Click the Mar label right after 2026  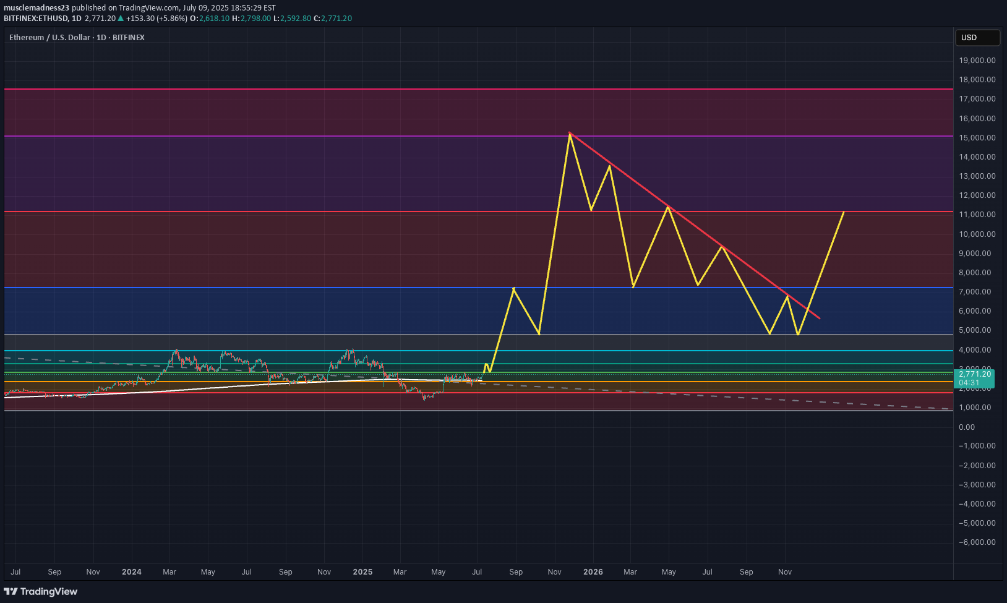tap(630, 572)
